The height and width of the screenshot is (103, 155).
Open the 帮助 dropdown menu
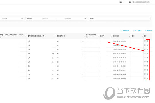[x=122, y=2]
